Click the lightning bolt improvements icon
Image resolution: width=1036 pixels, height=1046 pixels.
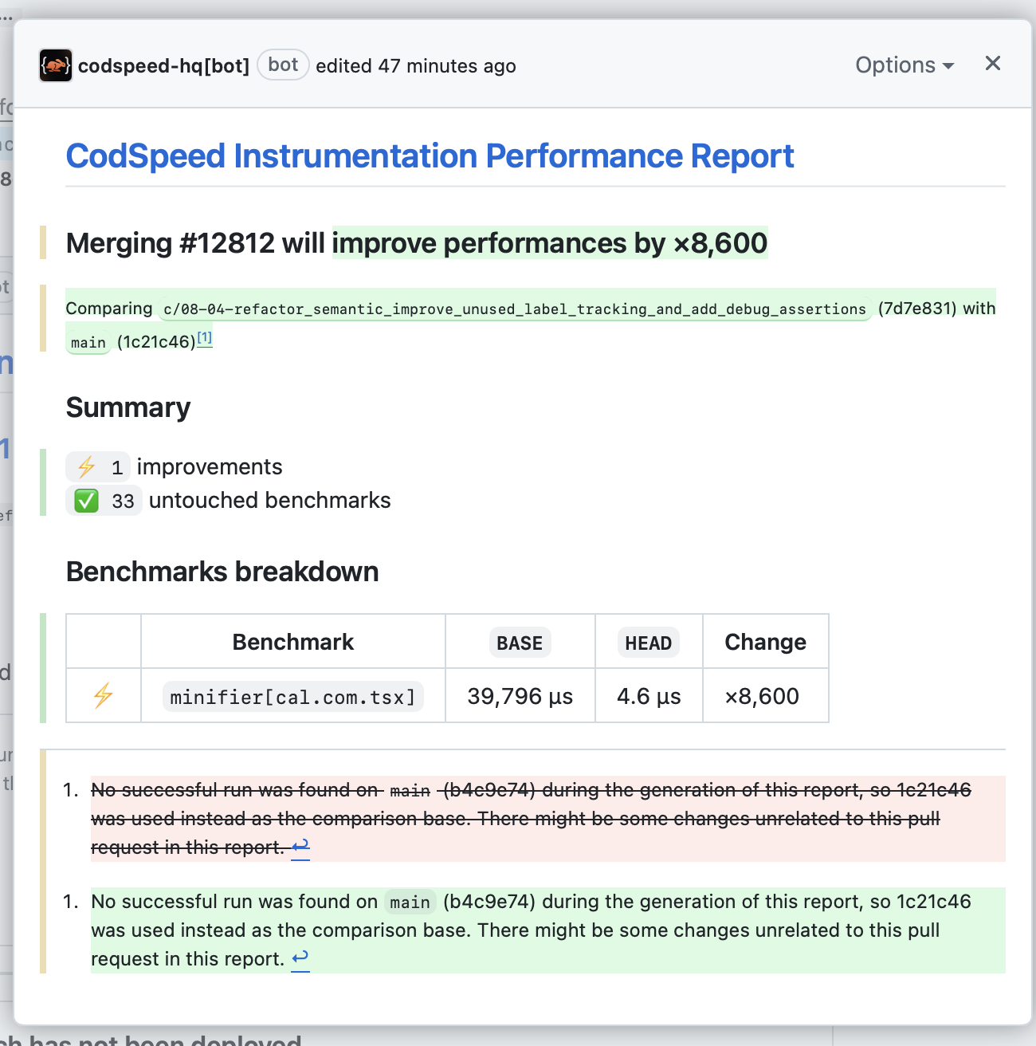coord(87,466)
